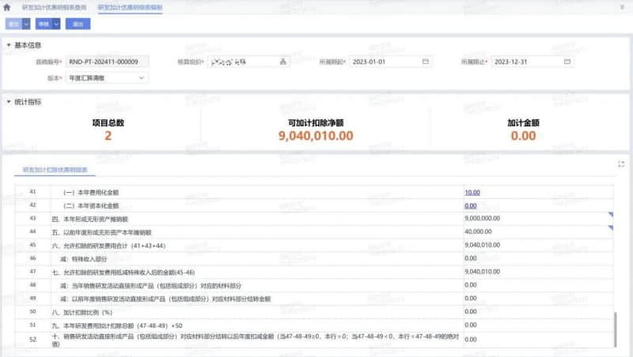Click the 加计金额 value 0.00
Image resolution: width=633 pixels, height=357 pixels.
(524, 136)
